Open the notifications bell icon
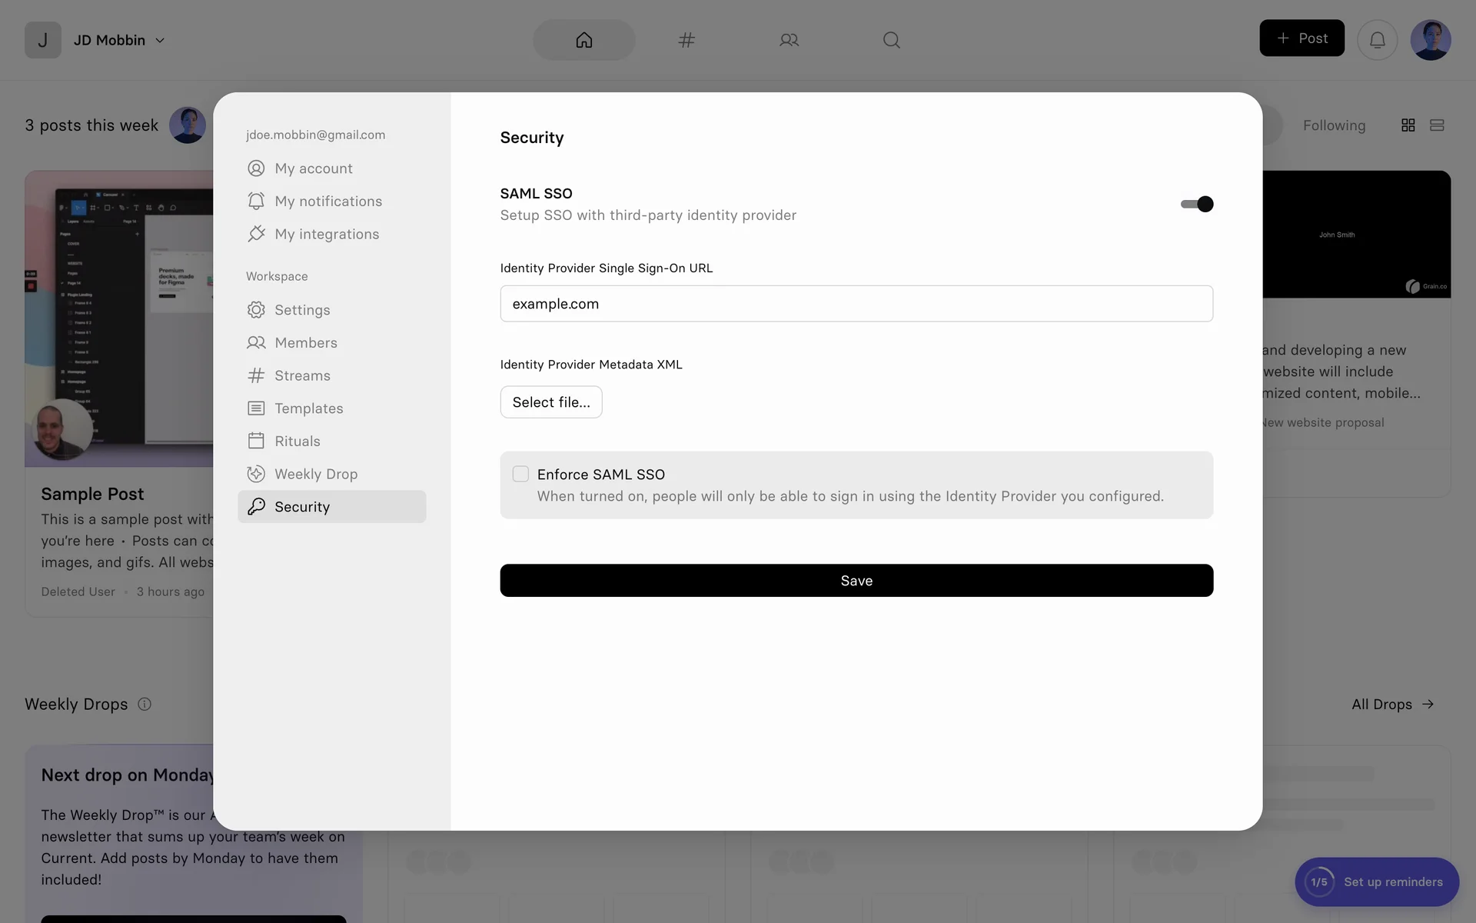Viewport: 1476px width, 923px height. (x=1377, y=40)
